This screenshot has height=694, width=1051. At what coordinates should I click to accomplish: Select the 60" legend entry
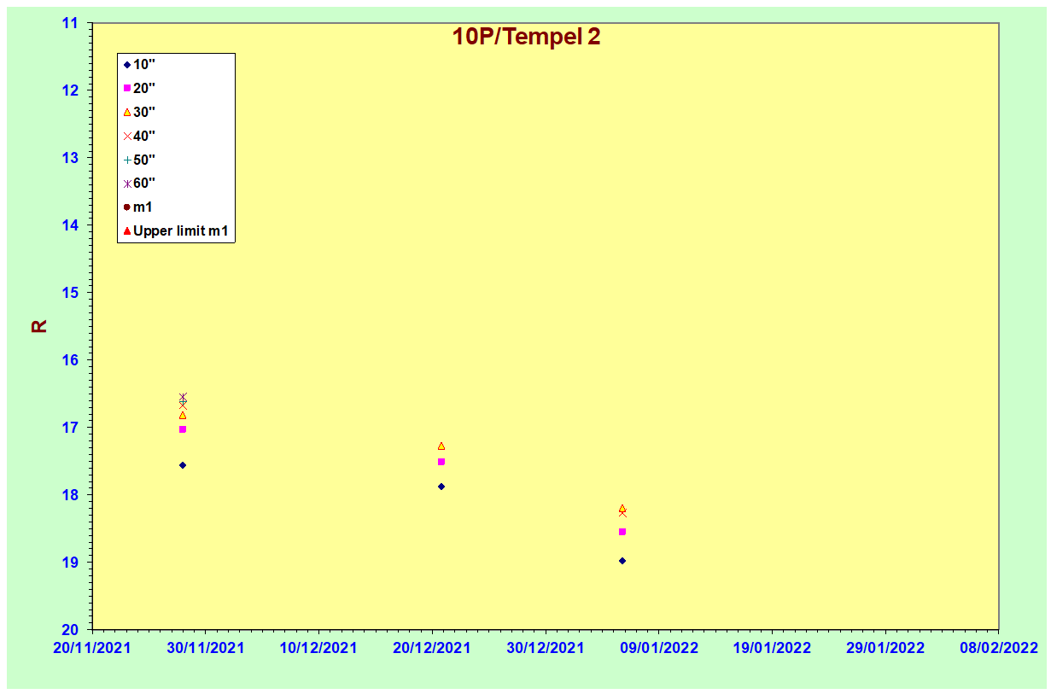click(x=139, y=183)
